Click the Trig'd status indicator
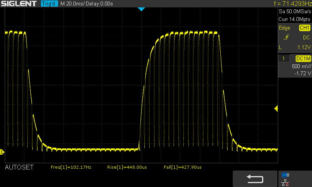 (x=50, y=4)
